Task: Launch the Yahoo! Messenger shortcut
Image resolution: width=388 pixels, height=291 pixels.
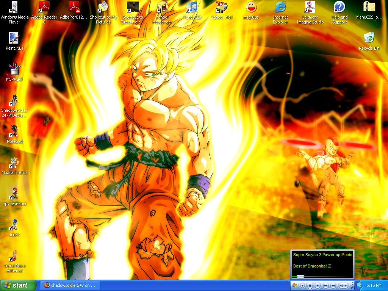Action: tap(162, 13)
